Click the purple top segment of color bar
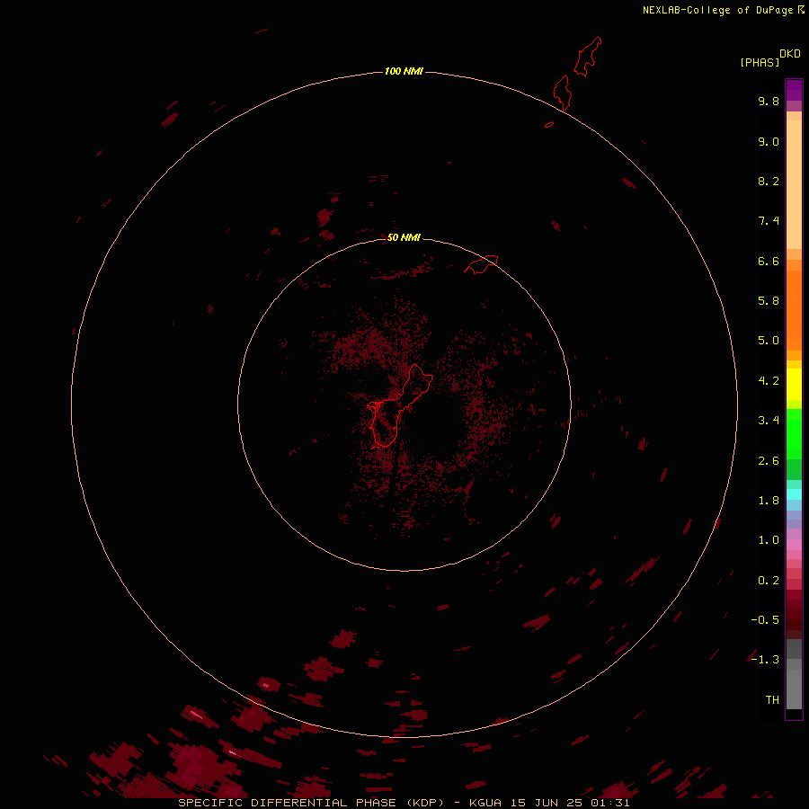Screen dimensions: 809x809 (794, 90)
